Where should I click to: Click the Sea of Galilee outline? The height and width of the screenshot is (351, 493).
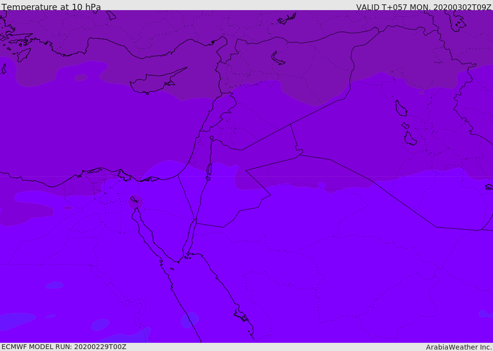click(211, 138)
